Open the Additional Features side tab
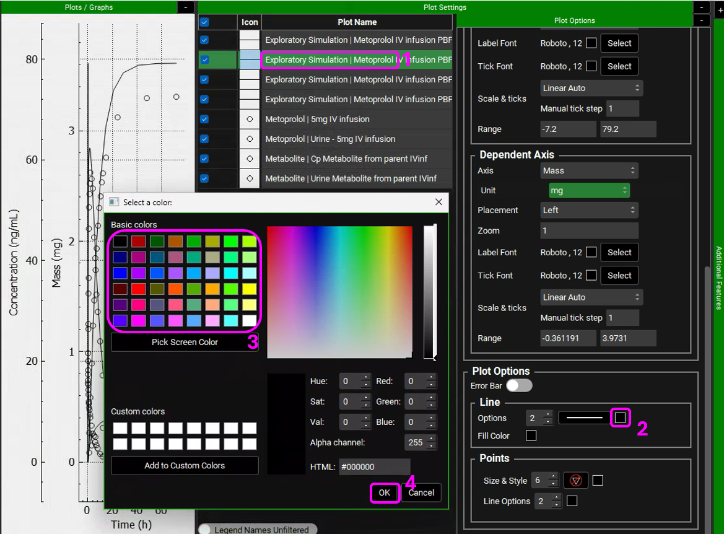Viewport: 724px width, 534px height. pos(718,278)
